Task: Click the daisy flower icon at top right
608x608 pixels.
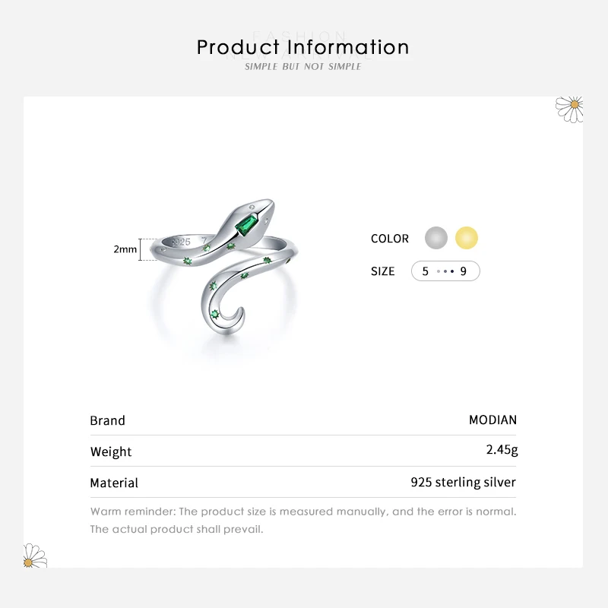Action: click(569, 108)
